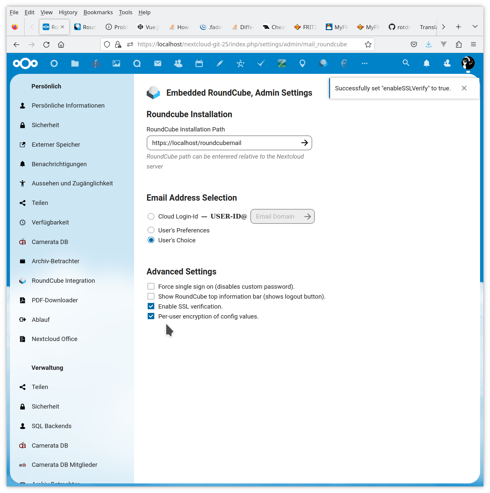Open the Maps location pin icon
490x493 pixels.
tap(302, 63)
